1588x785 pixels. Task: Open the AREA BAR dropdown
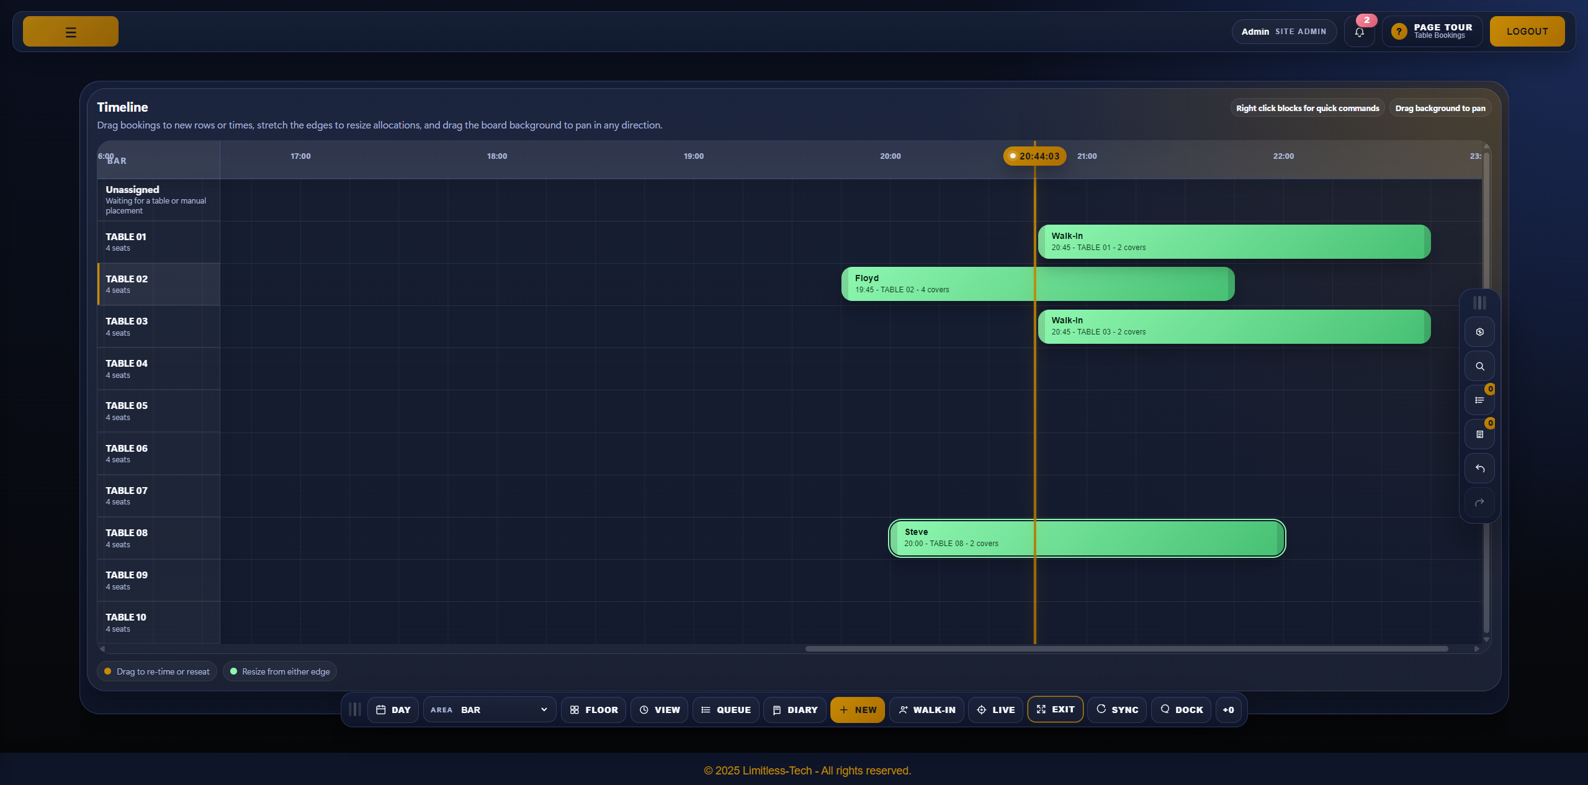click(x=490, y=710)
